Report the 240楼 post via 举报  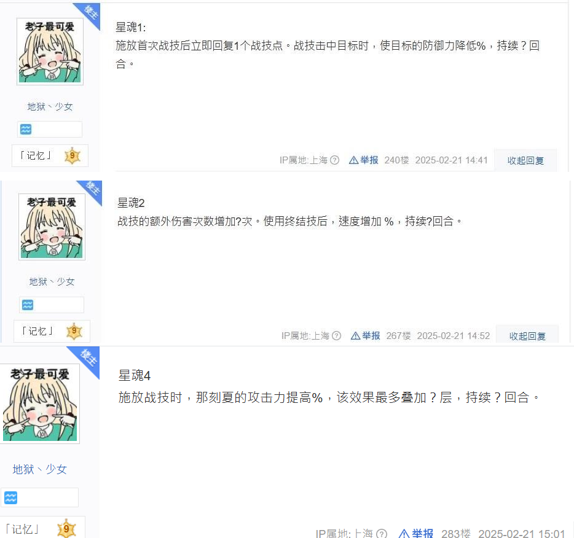[363, 160]
